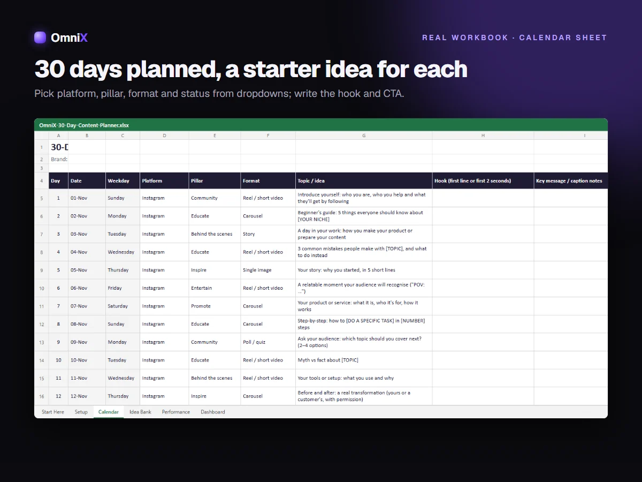642x482 pixels.
Task: Click topic 'Introduce yourself: who you are' cell
Action: click(364, 198)
